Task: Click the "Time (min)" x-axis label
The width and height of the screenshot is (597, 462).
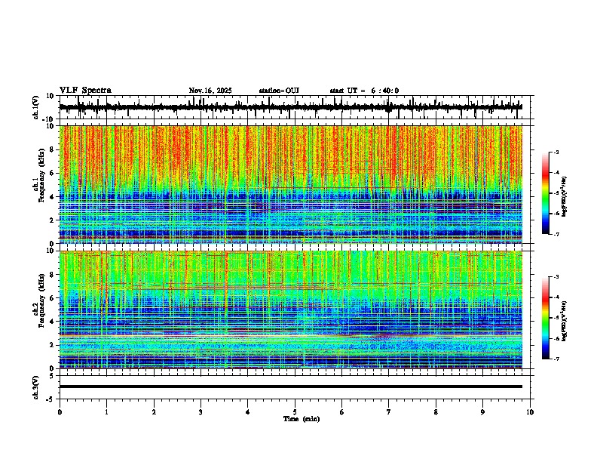Action: pyautogui.click(x=302, y=419)
